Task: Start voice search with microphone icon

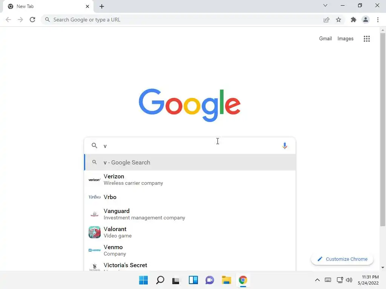Action: pos(285,146)
